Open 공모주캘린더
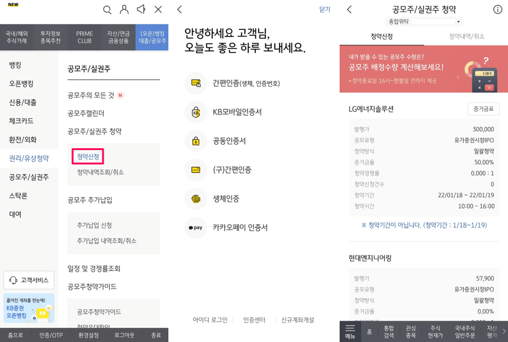 pyautogui.click(x=86, y=113)
